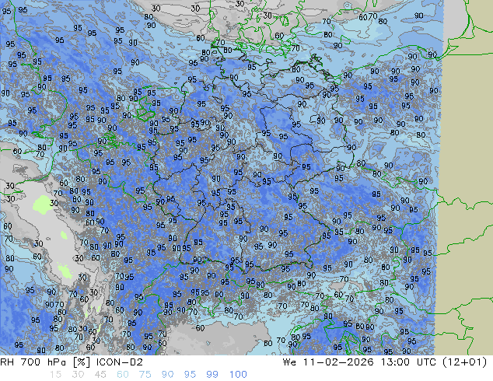Click the date "We 11-02-2026" text
The image size is (493, 381).
pos(328,362)
